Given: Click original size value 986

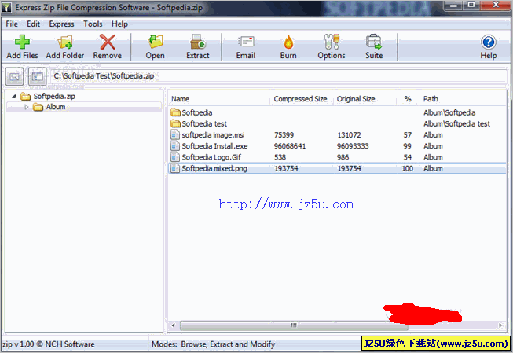Looking at the screenshot, I should click(x=343, y=157).
